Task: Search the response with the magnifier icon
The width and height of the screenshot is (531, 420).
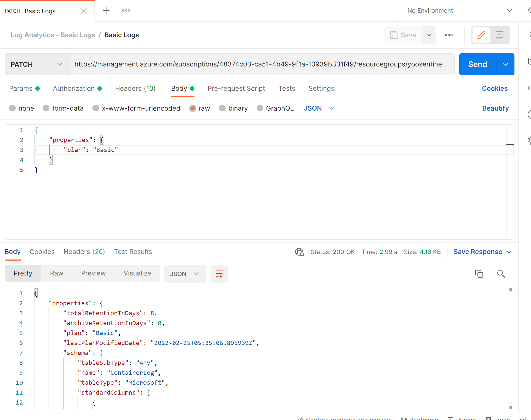Action: tap(501, 274)
